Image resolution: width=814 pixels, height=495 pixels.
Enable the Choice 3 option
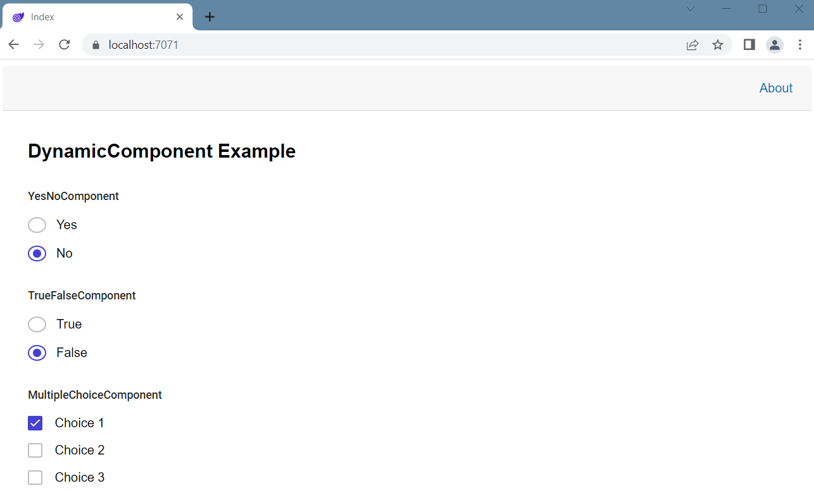point(35,477)
